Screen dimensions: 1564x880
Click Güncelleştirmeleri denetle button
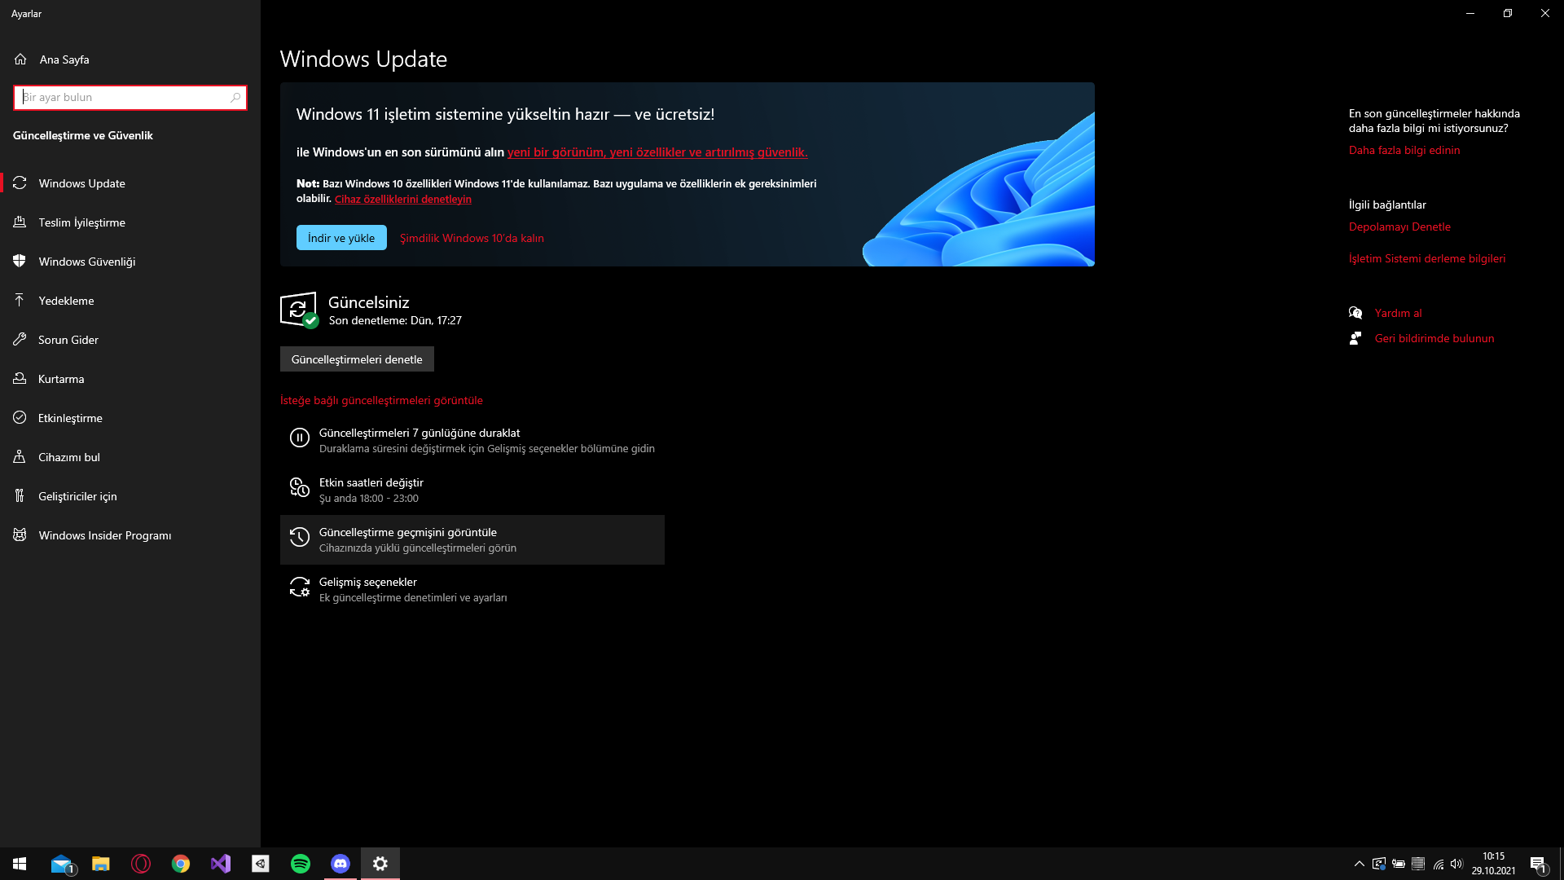coord(357,359)
